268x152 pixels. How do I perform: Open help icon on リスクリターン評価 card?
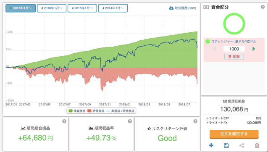click(x=195, y=121)
